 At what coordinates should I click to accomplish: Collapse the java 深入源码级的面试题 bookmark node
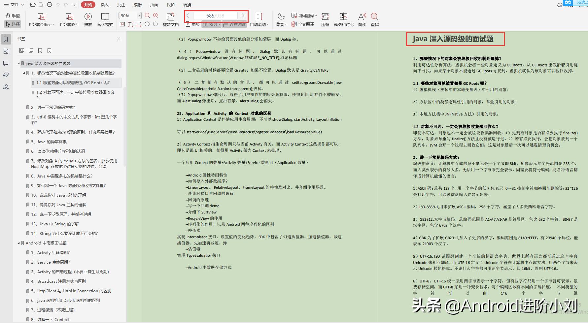point(19,63)
